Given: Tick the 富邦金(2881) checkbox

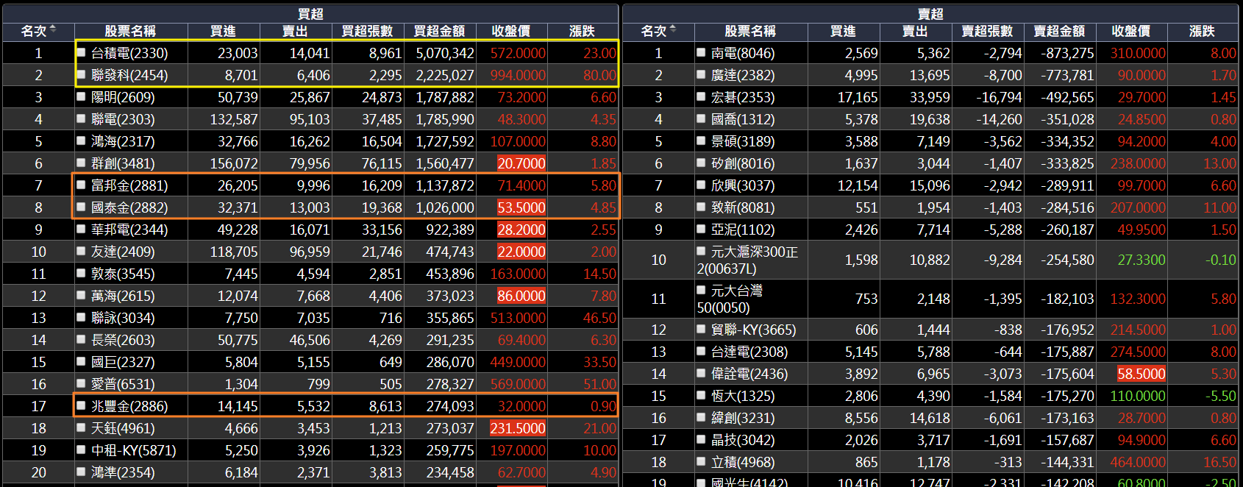Looking at the screenshot, I should pos(82,185).
